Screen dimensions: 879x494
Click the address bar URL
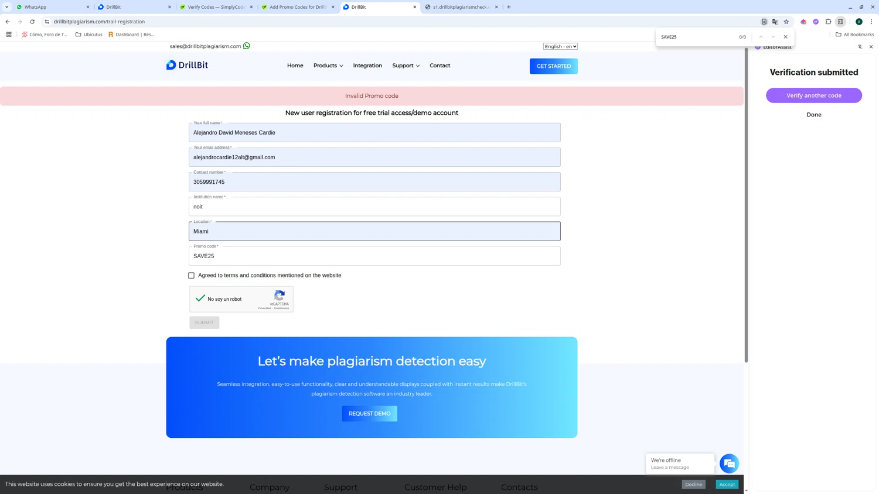[99, 22]
